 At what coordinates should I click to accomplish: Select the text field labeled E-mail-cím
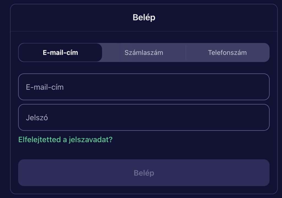[144, 87]
